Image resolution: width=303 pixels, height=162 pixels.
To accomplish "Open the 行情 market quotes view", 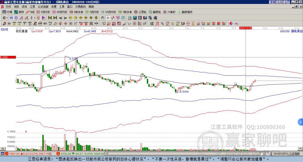I will 7,12.
